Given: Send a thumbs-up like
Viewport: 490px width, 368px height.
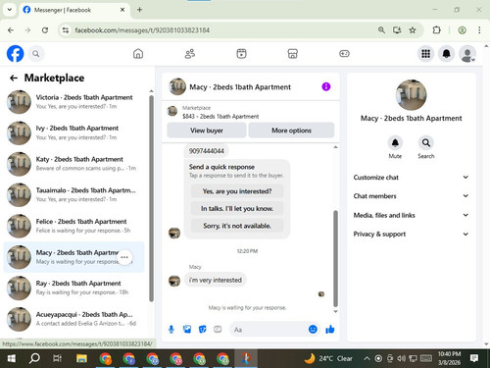Looking at the screenshot, I should pyautogui.click(x=330, y=330).
